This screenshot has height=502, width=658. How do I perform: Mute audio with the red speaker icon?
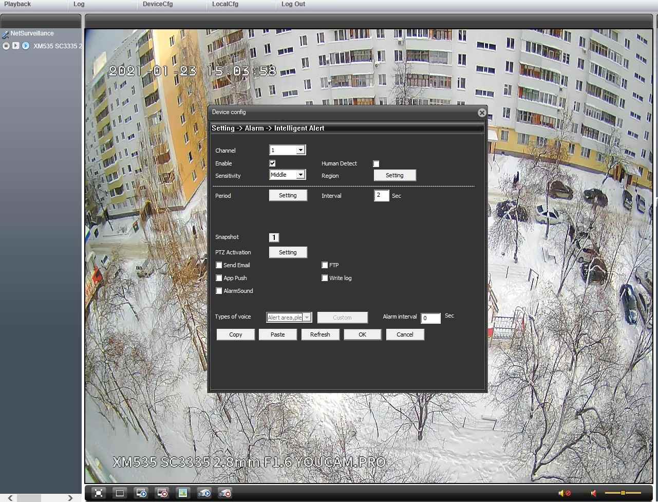click(594, 493)
